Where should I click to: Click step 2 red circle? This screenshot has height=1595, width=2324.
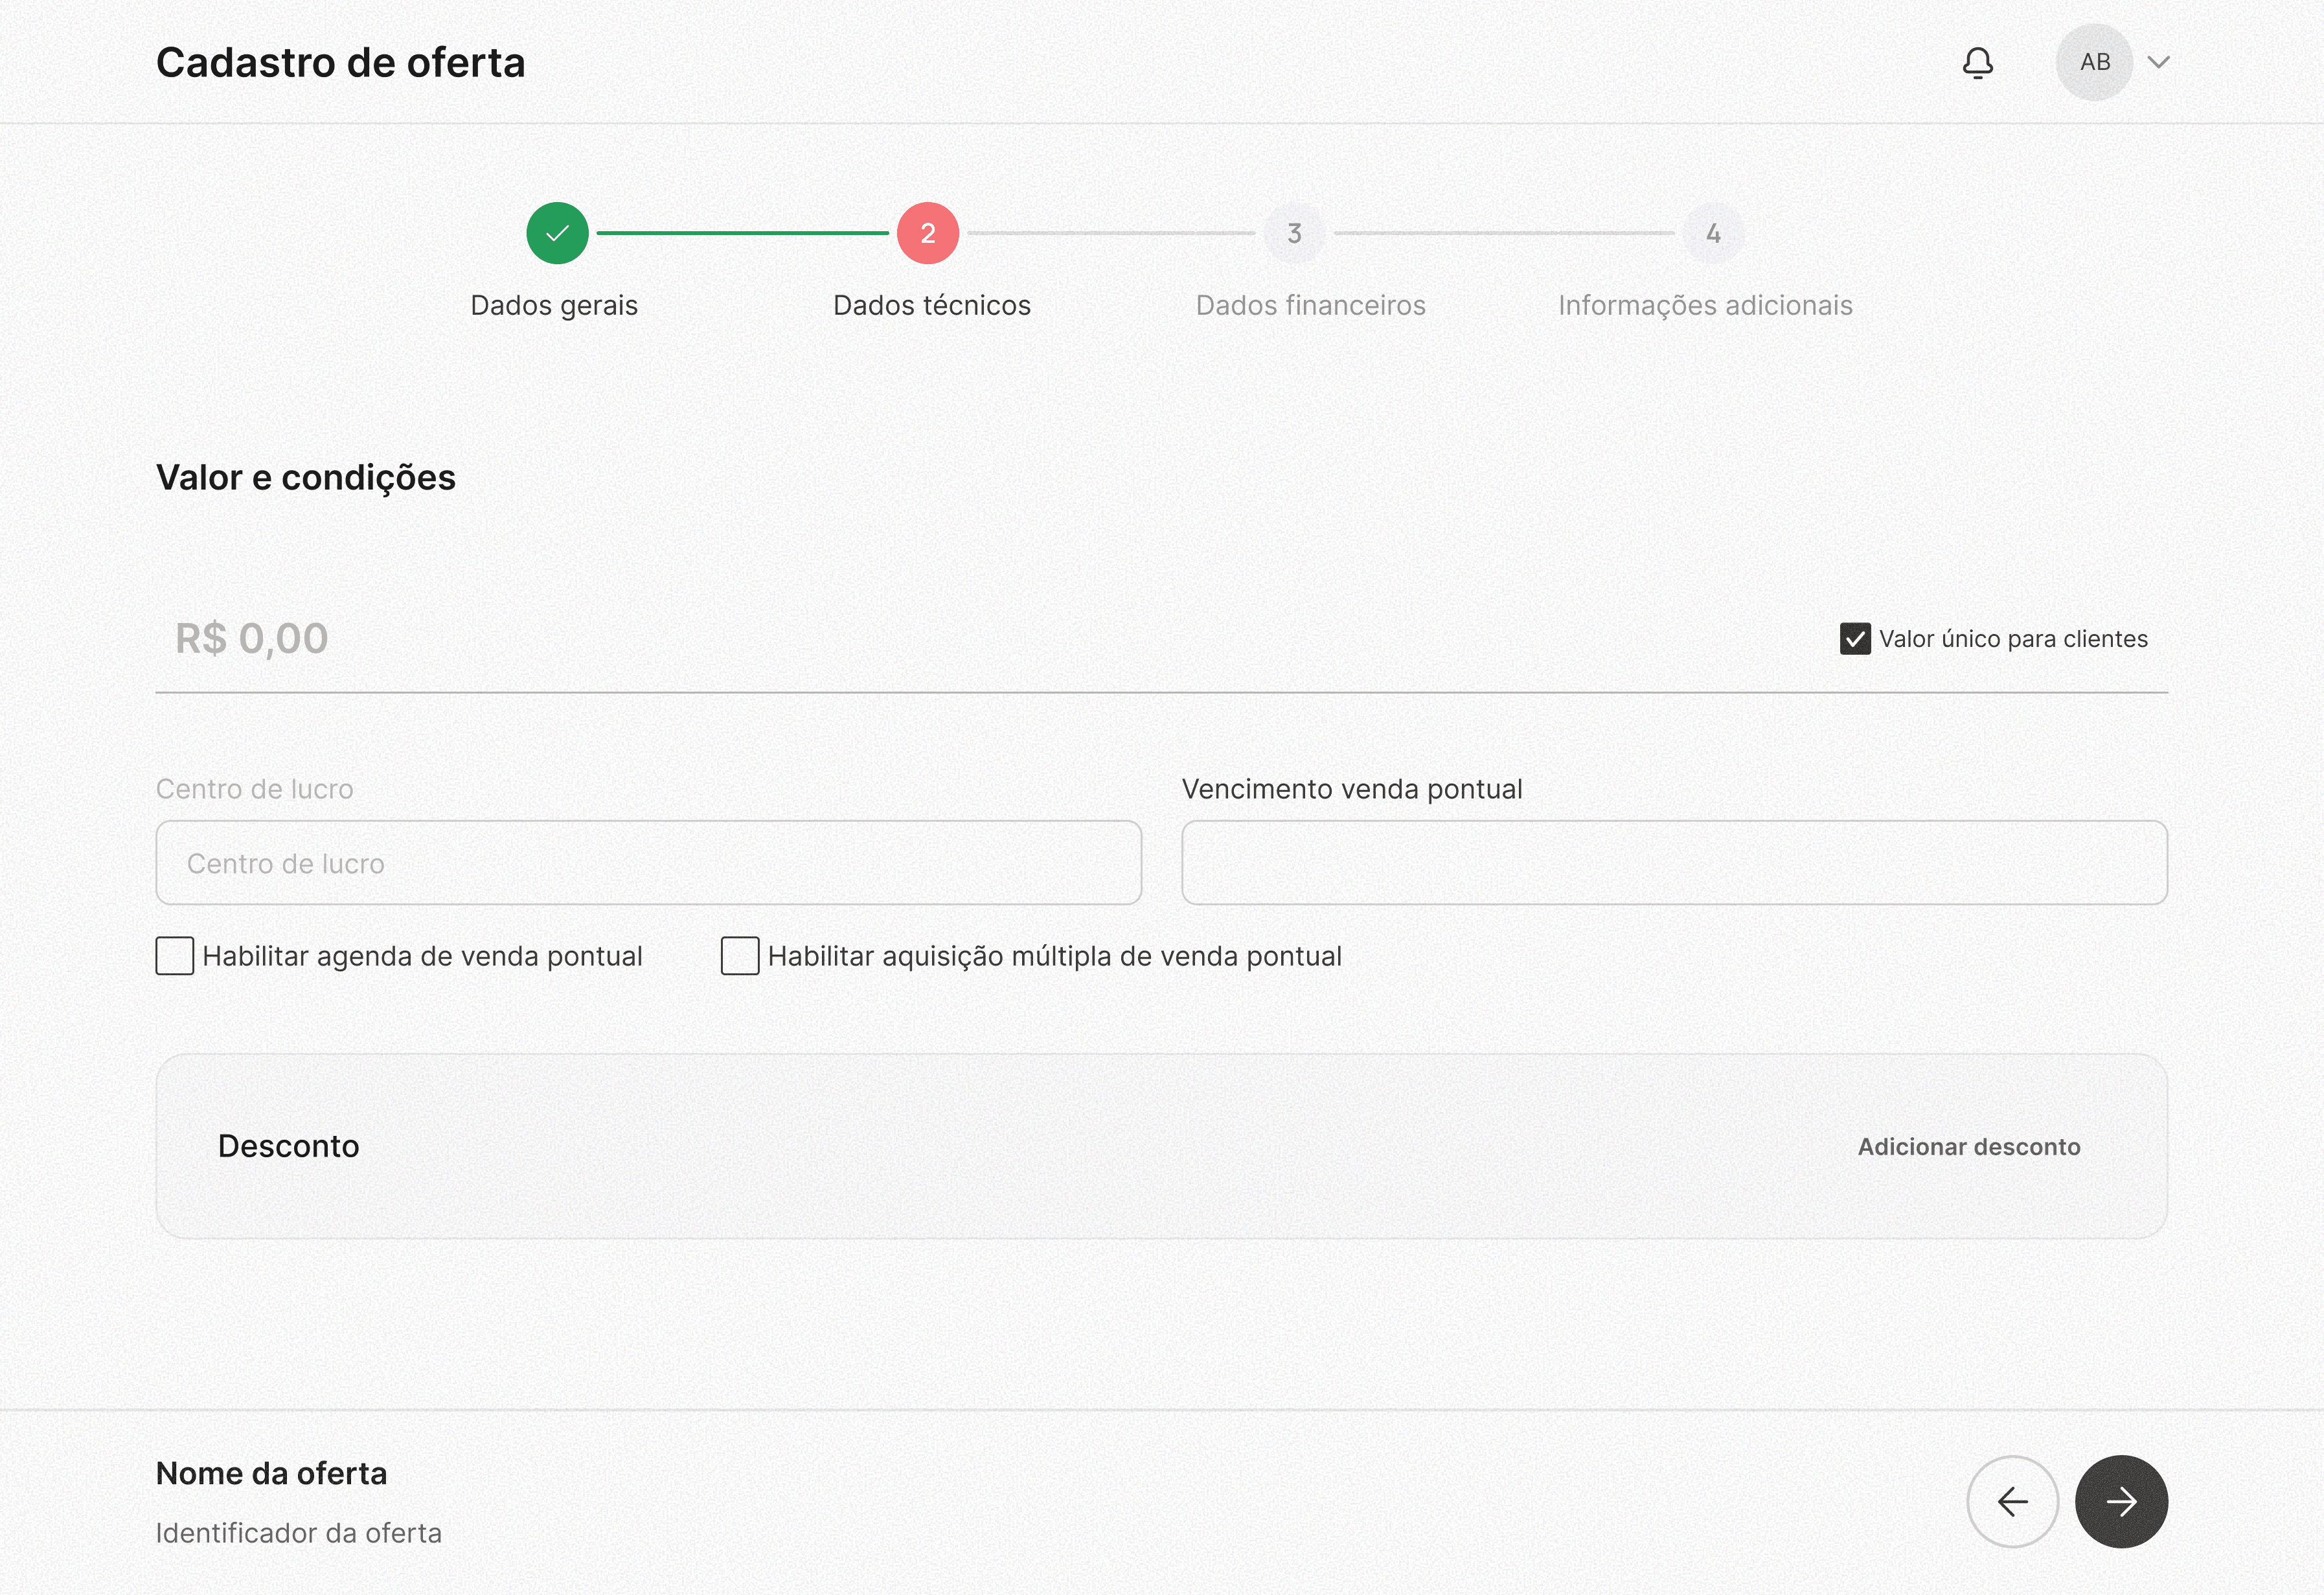[927, 233]
